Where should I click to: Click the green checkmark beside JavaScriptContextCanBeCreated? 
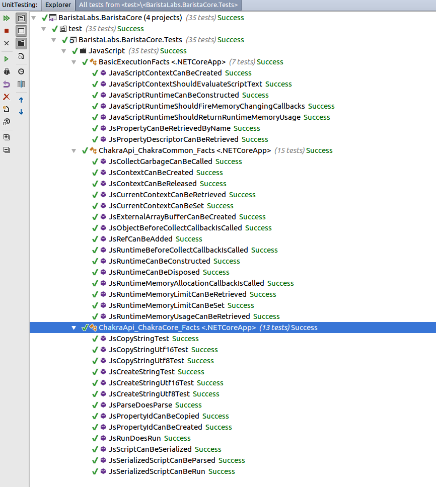pos(95,73)
